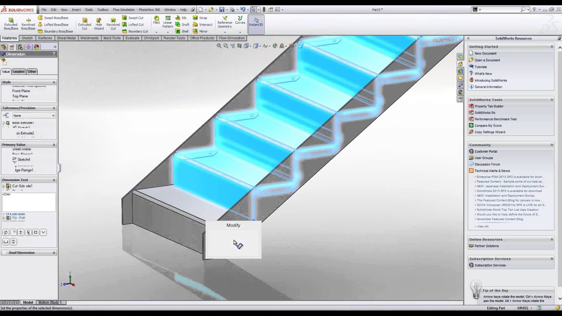Open the File menu
The width and height of the screenshot is (562, 316).
44,10
